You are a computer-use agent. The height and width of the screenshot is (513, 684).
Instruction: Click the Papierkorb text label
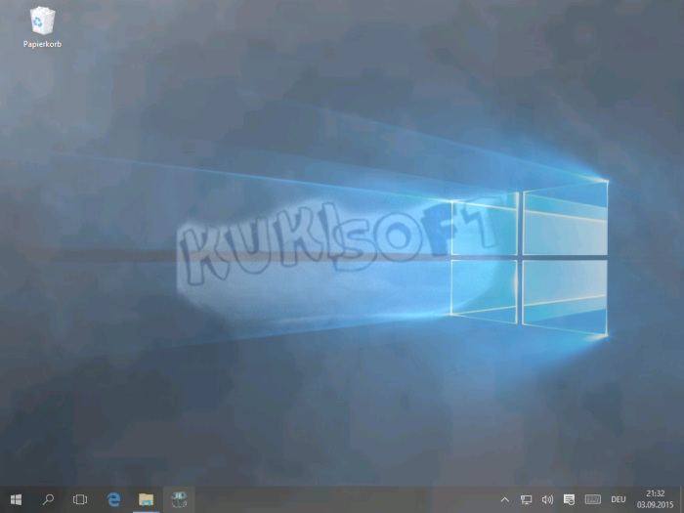pos(42,44)
